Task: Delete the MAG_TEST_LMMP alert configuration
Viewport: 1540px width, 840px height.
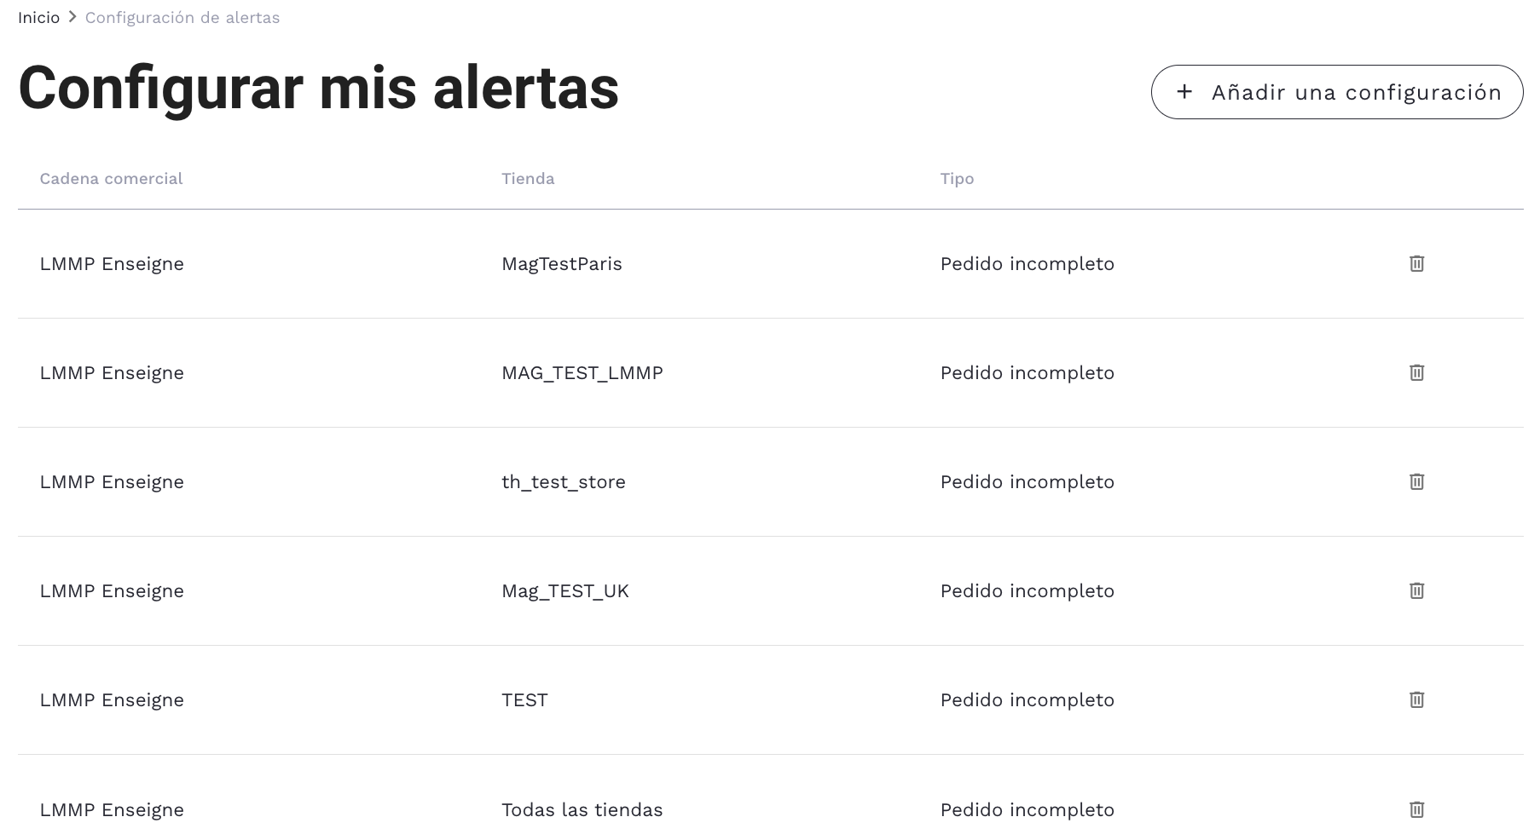Action: 1416,373
